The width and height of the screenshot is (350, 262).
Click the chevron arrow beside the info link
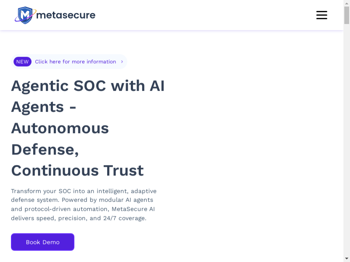click(x=122, y=62)
